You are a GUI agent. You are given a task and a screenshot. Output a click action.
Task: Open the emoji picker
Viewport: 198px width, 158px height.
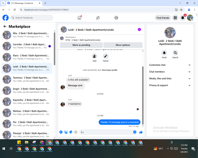tap(135, 132)
